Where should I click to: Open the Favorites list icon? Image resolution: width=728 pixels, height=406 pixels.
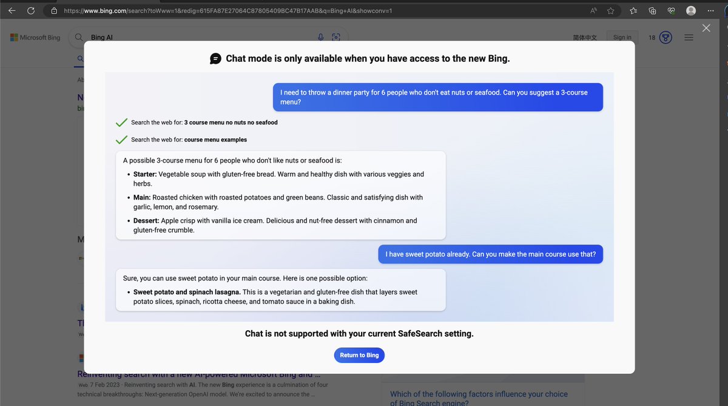[633, 11]
